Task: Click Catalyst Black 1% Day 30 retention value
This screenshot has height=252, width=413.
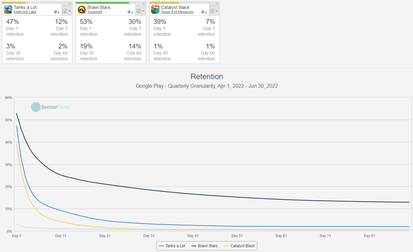Action: (x=158, y=46)
